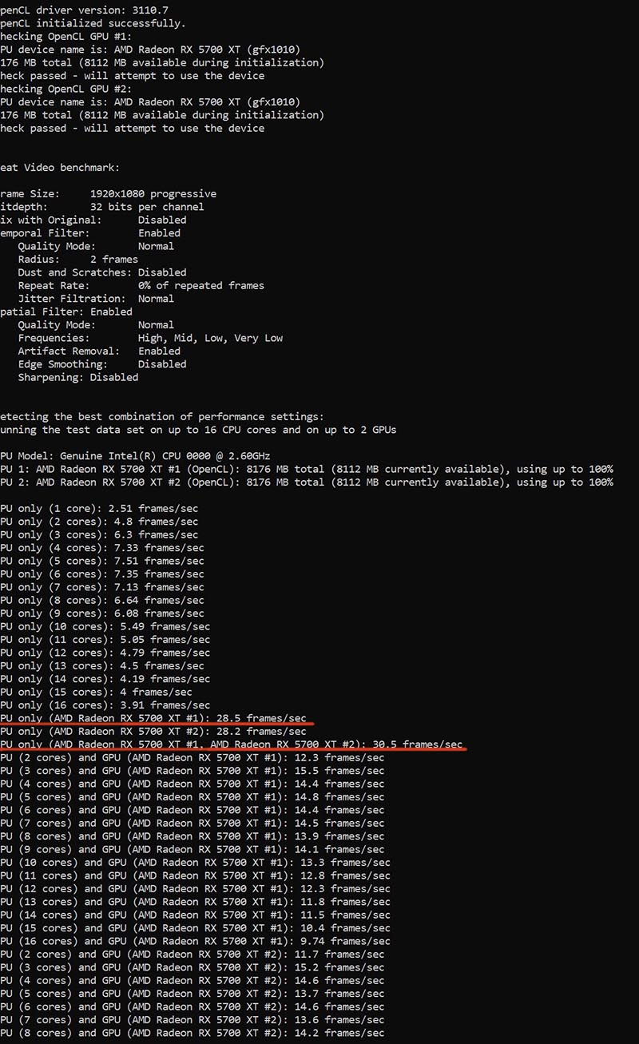
Task: Click the '(16 cores): 3.91 frames/sec' result
Action: (x=105, y=705)
